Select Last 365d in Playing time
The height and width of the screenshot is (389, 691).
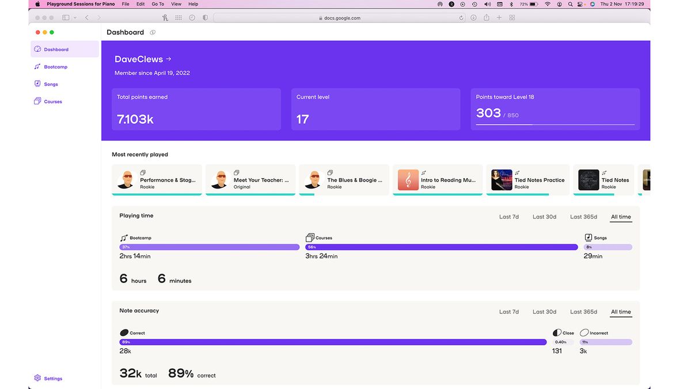click(583, 217)
